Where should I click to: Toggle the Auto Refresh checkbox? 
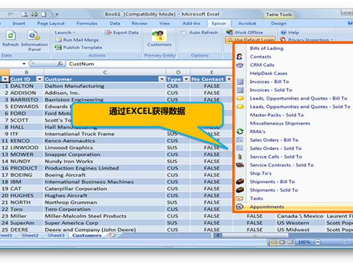click(183, 33)
